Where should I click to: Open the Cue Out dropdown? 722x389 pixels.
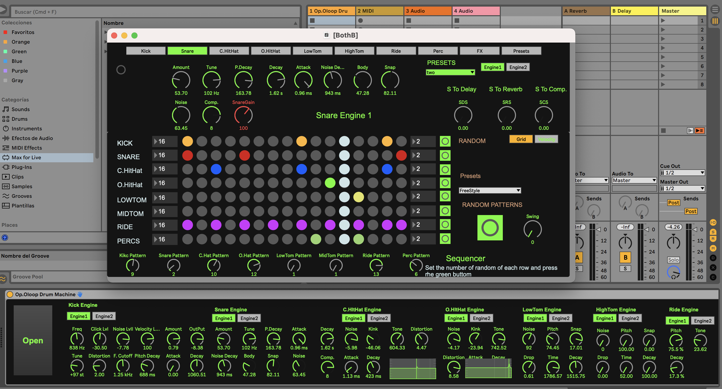682,173
